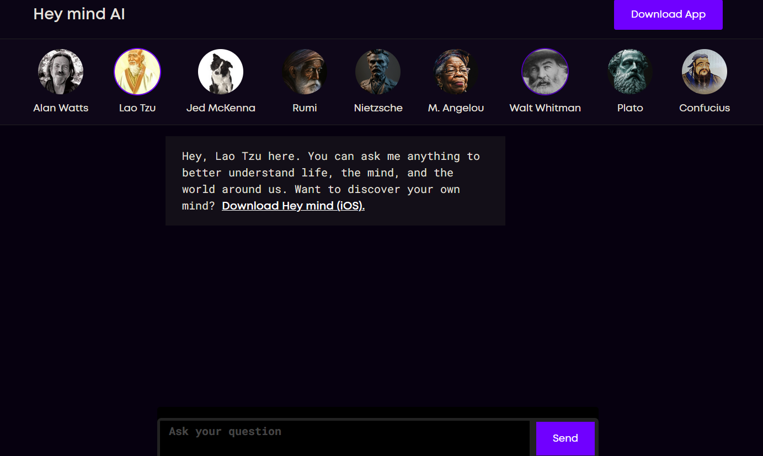Image resolution: width=763 pixels, height=456 pixels.
Task: Open the Download Hey mind (iOS) link
Action: coord(293,206)
